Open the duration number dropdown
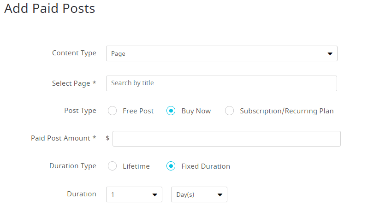Image resolution: width=374 pixels, height=206 pixels. click(134, 194)
